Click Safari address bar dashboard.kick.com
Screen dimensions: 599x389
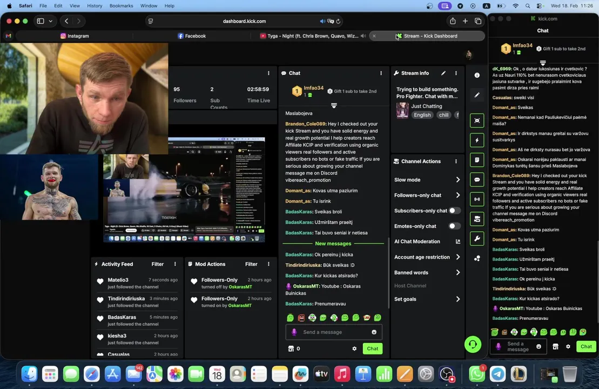click(245, 22)
